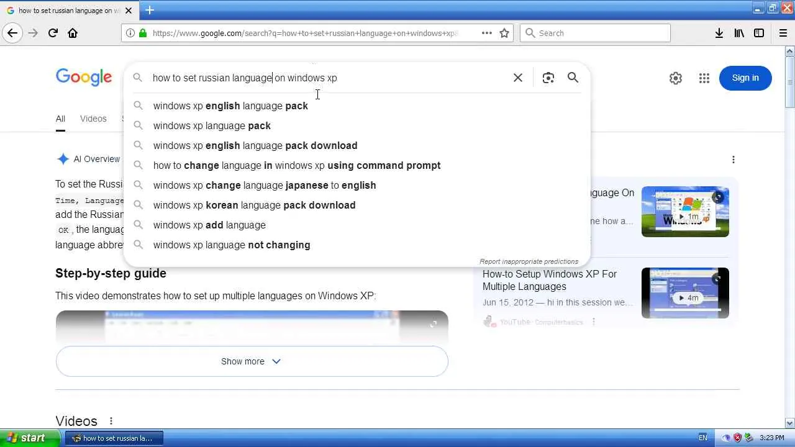Screen dimensions: 795x447
Task: Open Google quick settings gear
Action: (676, 78)
